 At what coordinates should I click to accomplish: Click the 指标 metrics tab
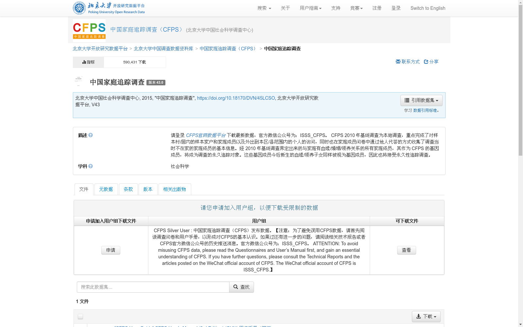point(88,62)
